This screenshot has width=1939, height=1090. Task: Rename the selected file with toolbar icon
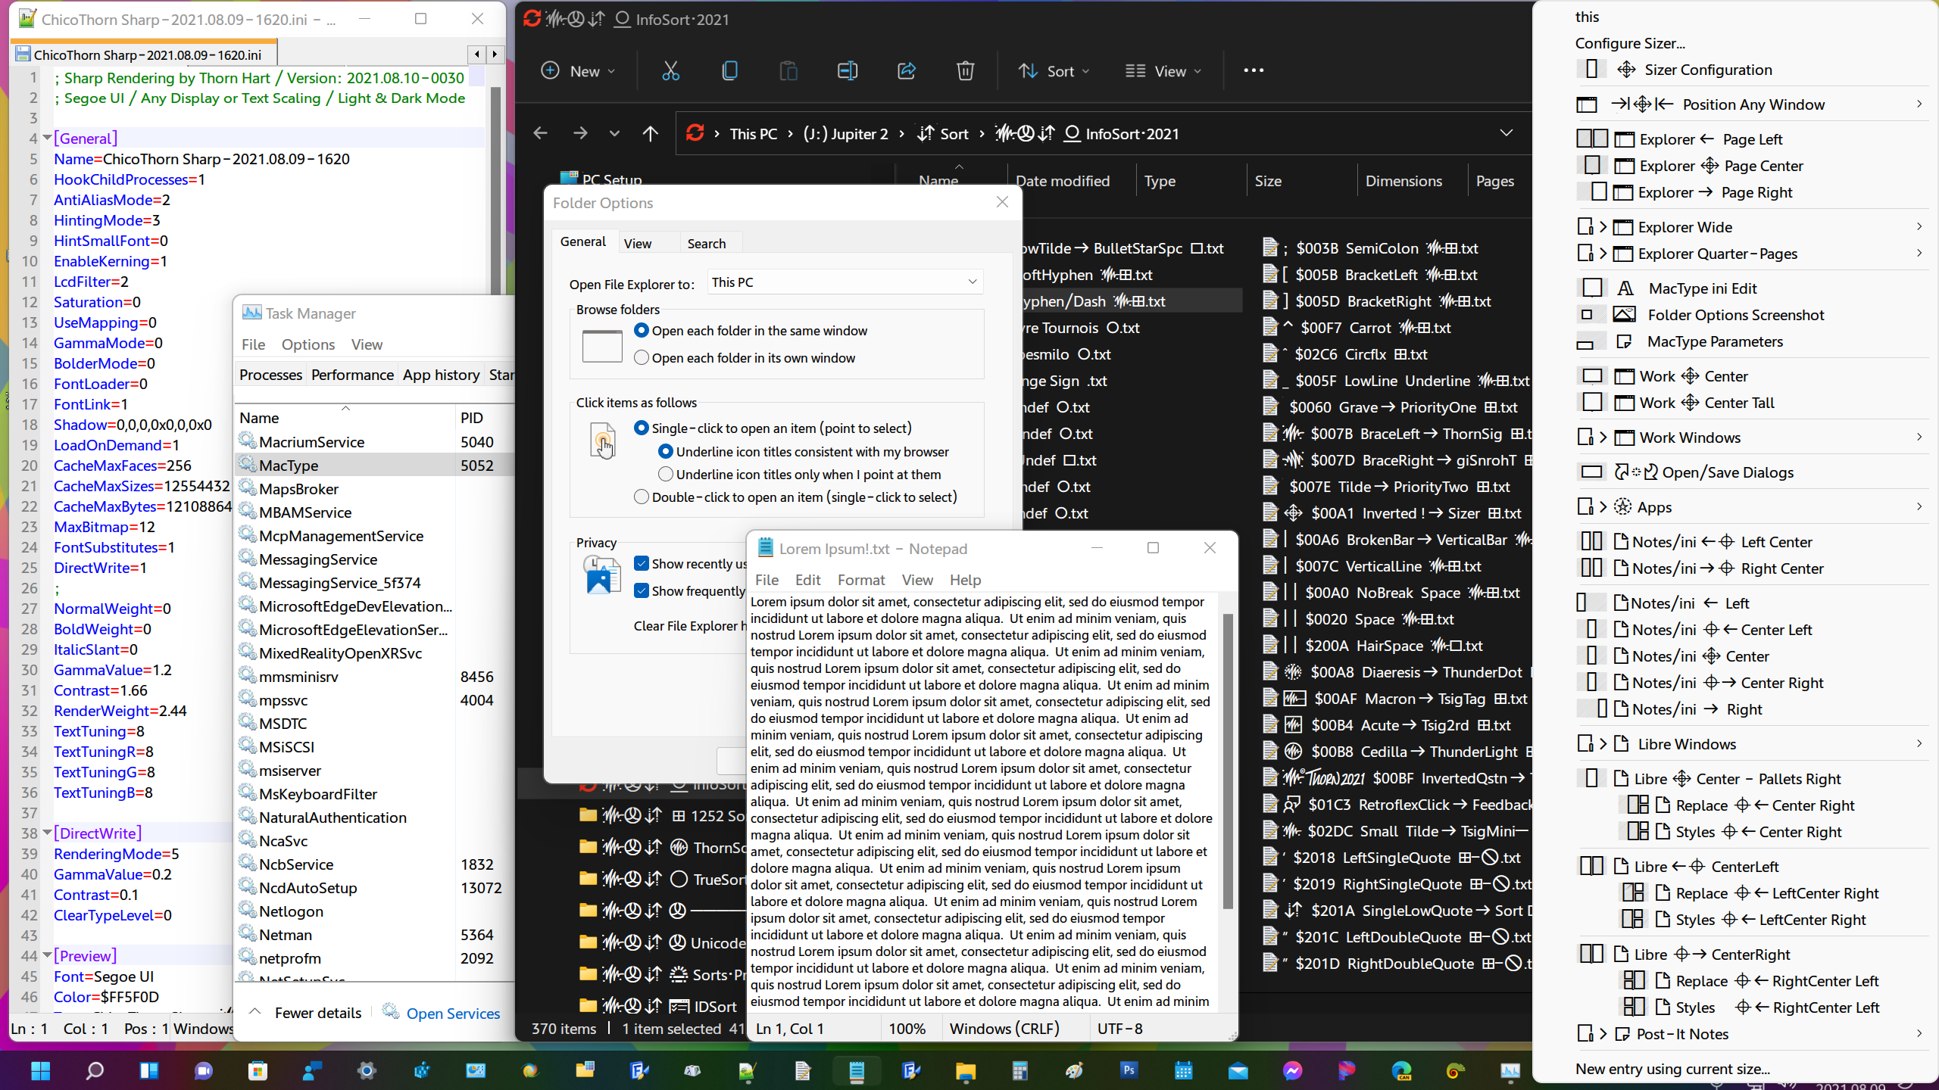(x=848, y=70)
